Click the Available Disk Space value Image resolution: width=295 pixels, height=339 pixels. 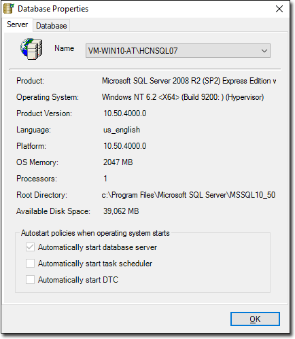click(x=121, y=211)
